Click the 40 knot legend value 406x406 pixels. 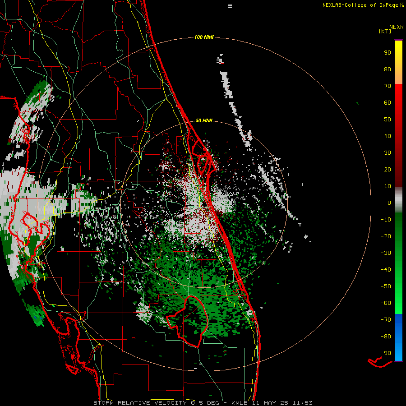click(x=388, y=136)
